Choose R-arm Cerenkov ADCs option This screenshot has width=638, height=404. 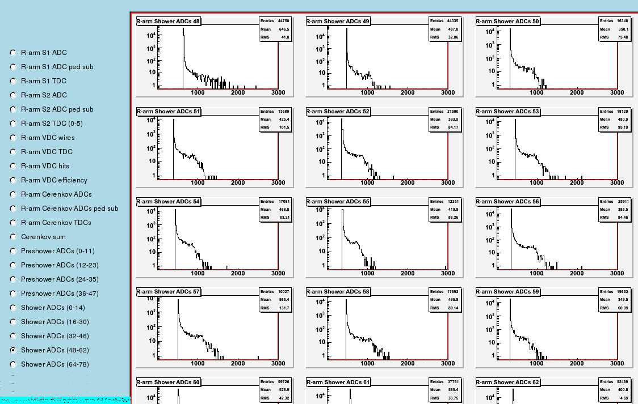pos(13,194)
